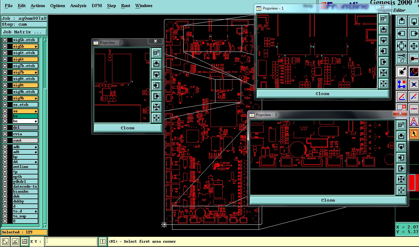
Task: Click pan-left icon in Popview-1
Action: pyautogui.click(x=383, y=51)
